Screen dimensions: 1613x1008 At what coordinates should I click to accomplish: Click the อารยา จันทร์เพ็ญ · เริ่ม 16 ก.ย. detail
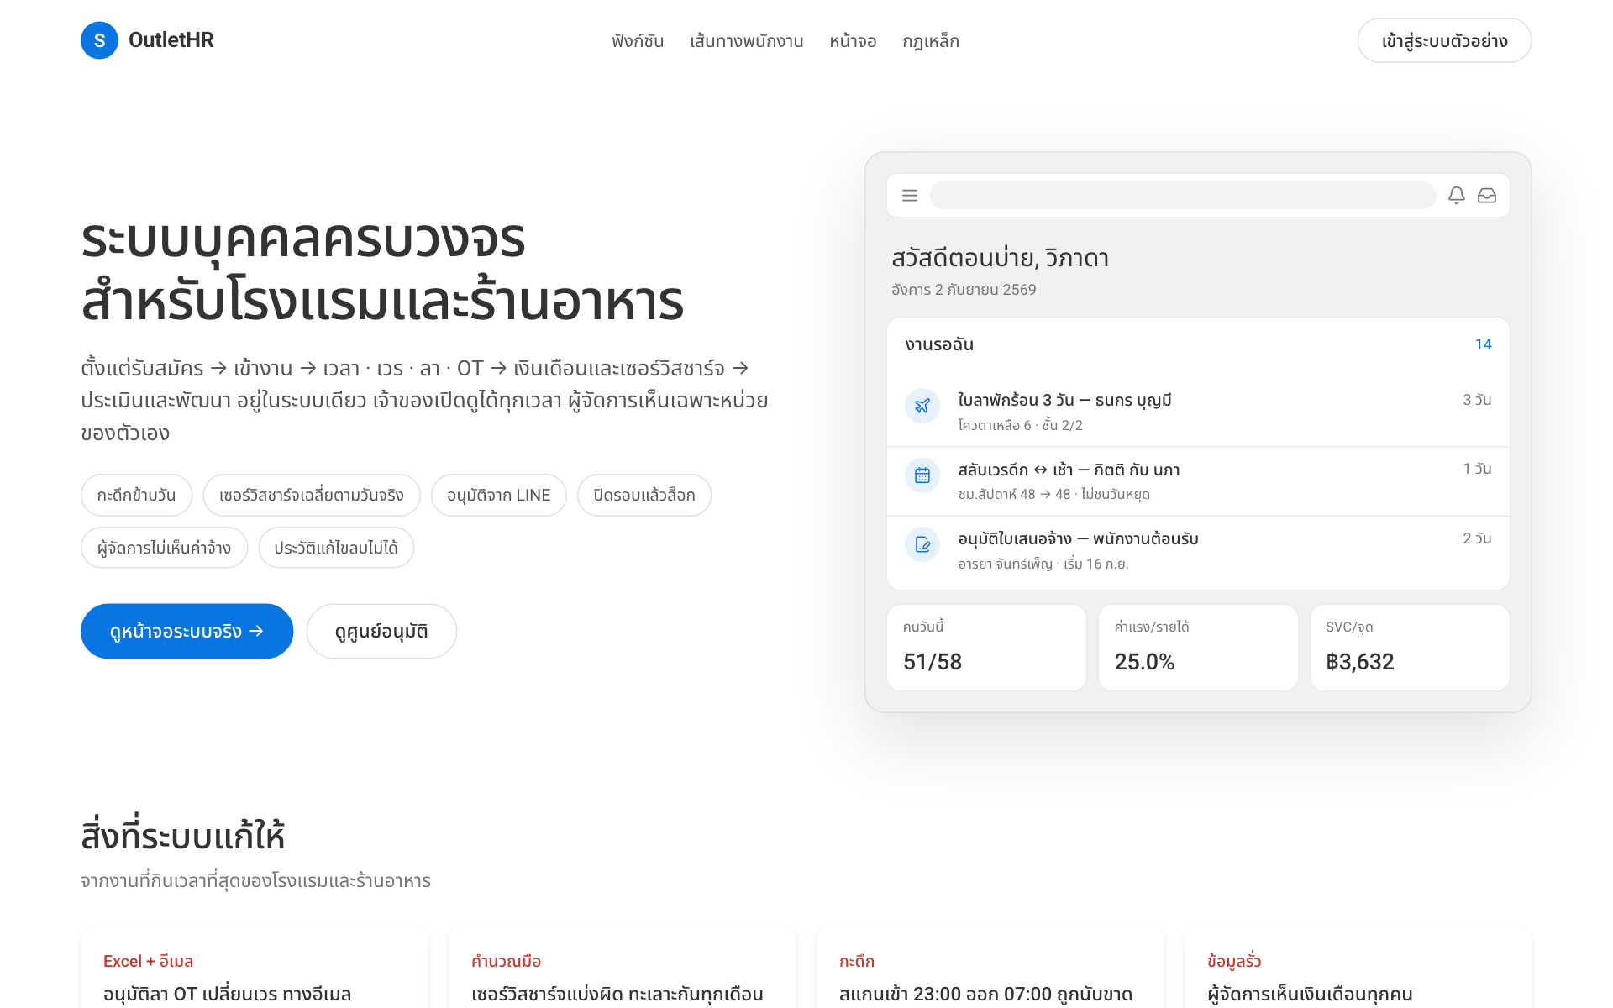[1043, 564]
